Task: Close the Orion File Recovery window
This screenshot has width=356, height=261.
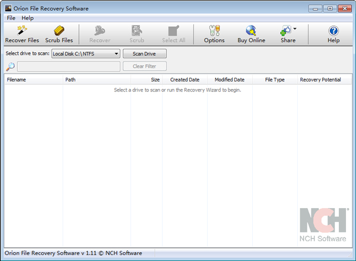Action: click(345, 9)
